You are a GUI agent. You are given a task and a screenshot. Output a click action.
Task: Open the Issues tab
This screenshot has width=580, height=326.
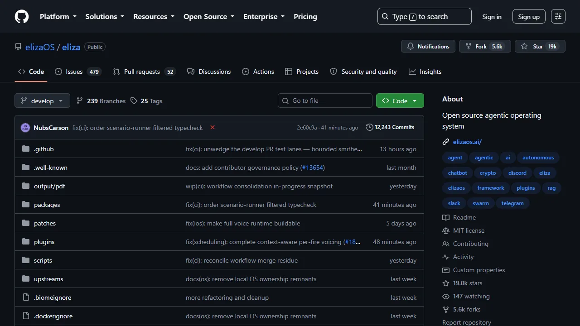point(77,72)
